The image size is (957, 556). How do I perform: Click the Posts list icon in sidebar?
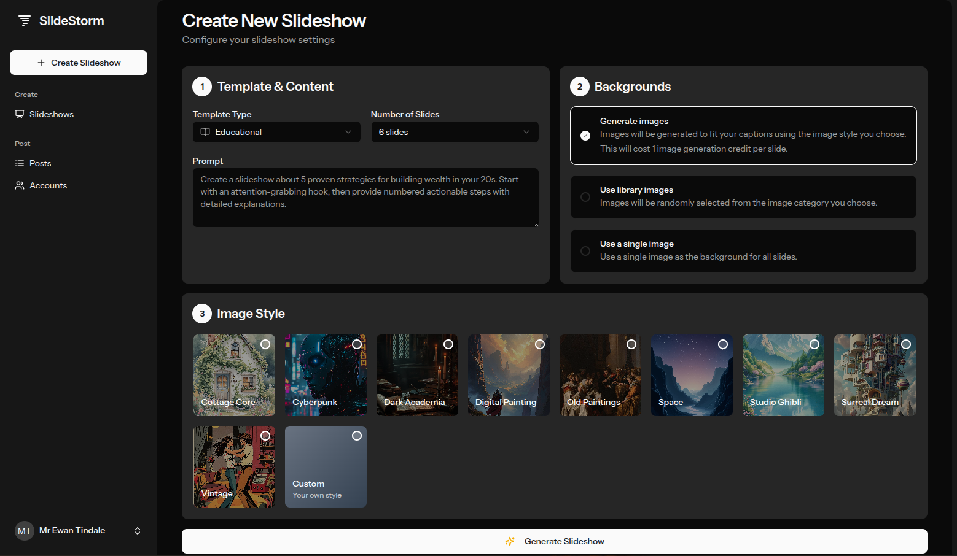coord(20,163)
